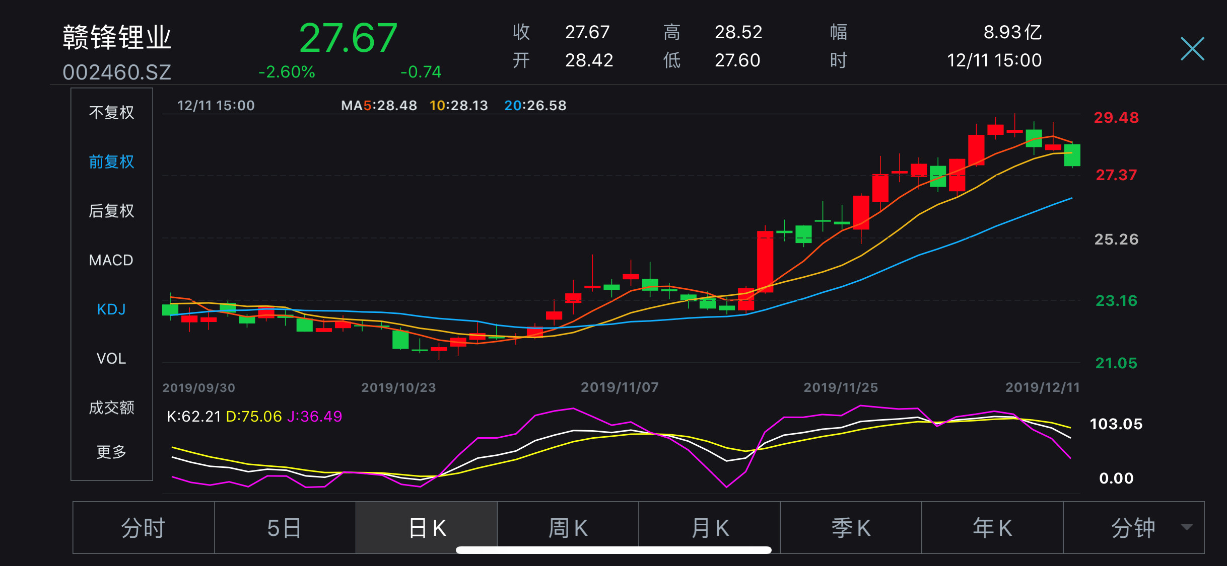Select 前复权 adjustment mode

(111, 162)
